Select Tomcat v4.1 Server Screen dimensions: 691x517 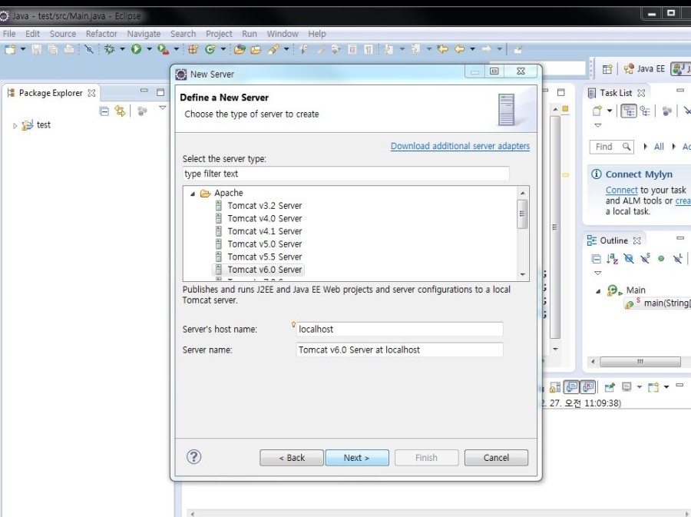264,231
